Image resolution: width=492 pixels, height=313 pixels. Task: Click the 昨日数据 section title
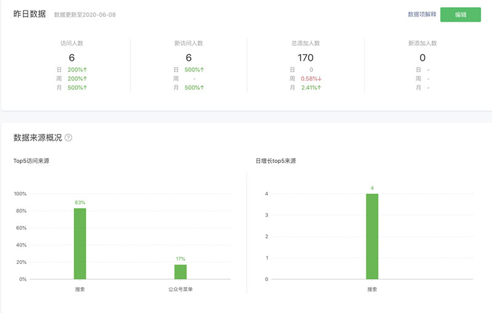(x=30, y=14)
